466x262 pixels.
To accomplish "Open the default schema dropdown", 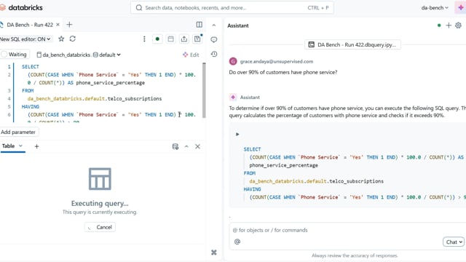I will 107,55.
